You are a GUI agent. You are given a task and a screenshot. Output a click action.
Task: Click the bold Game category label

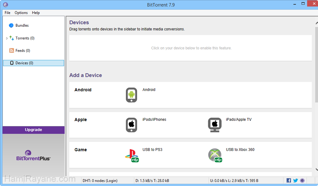click(81, 150)
